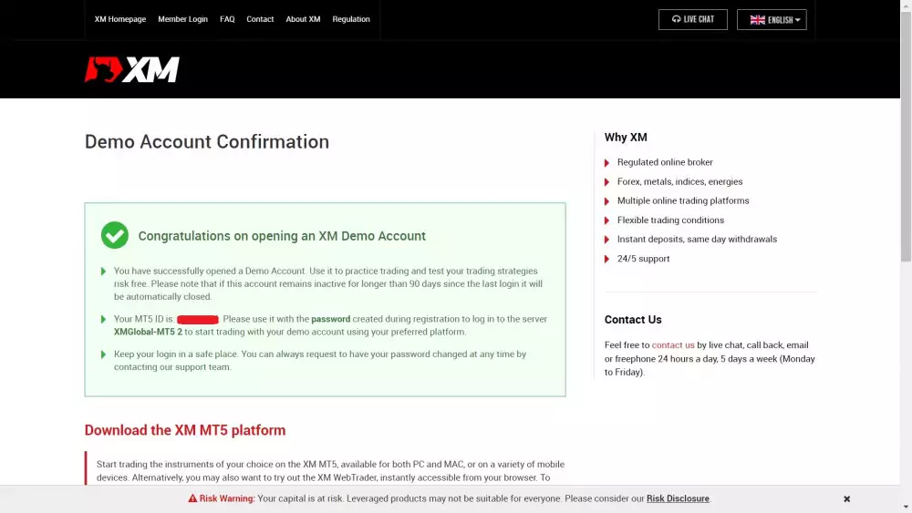912x513 pixels.
Task: Click the bold password word
Action: [331, 319]
